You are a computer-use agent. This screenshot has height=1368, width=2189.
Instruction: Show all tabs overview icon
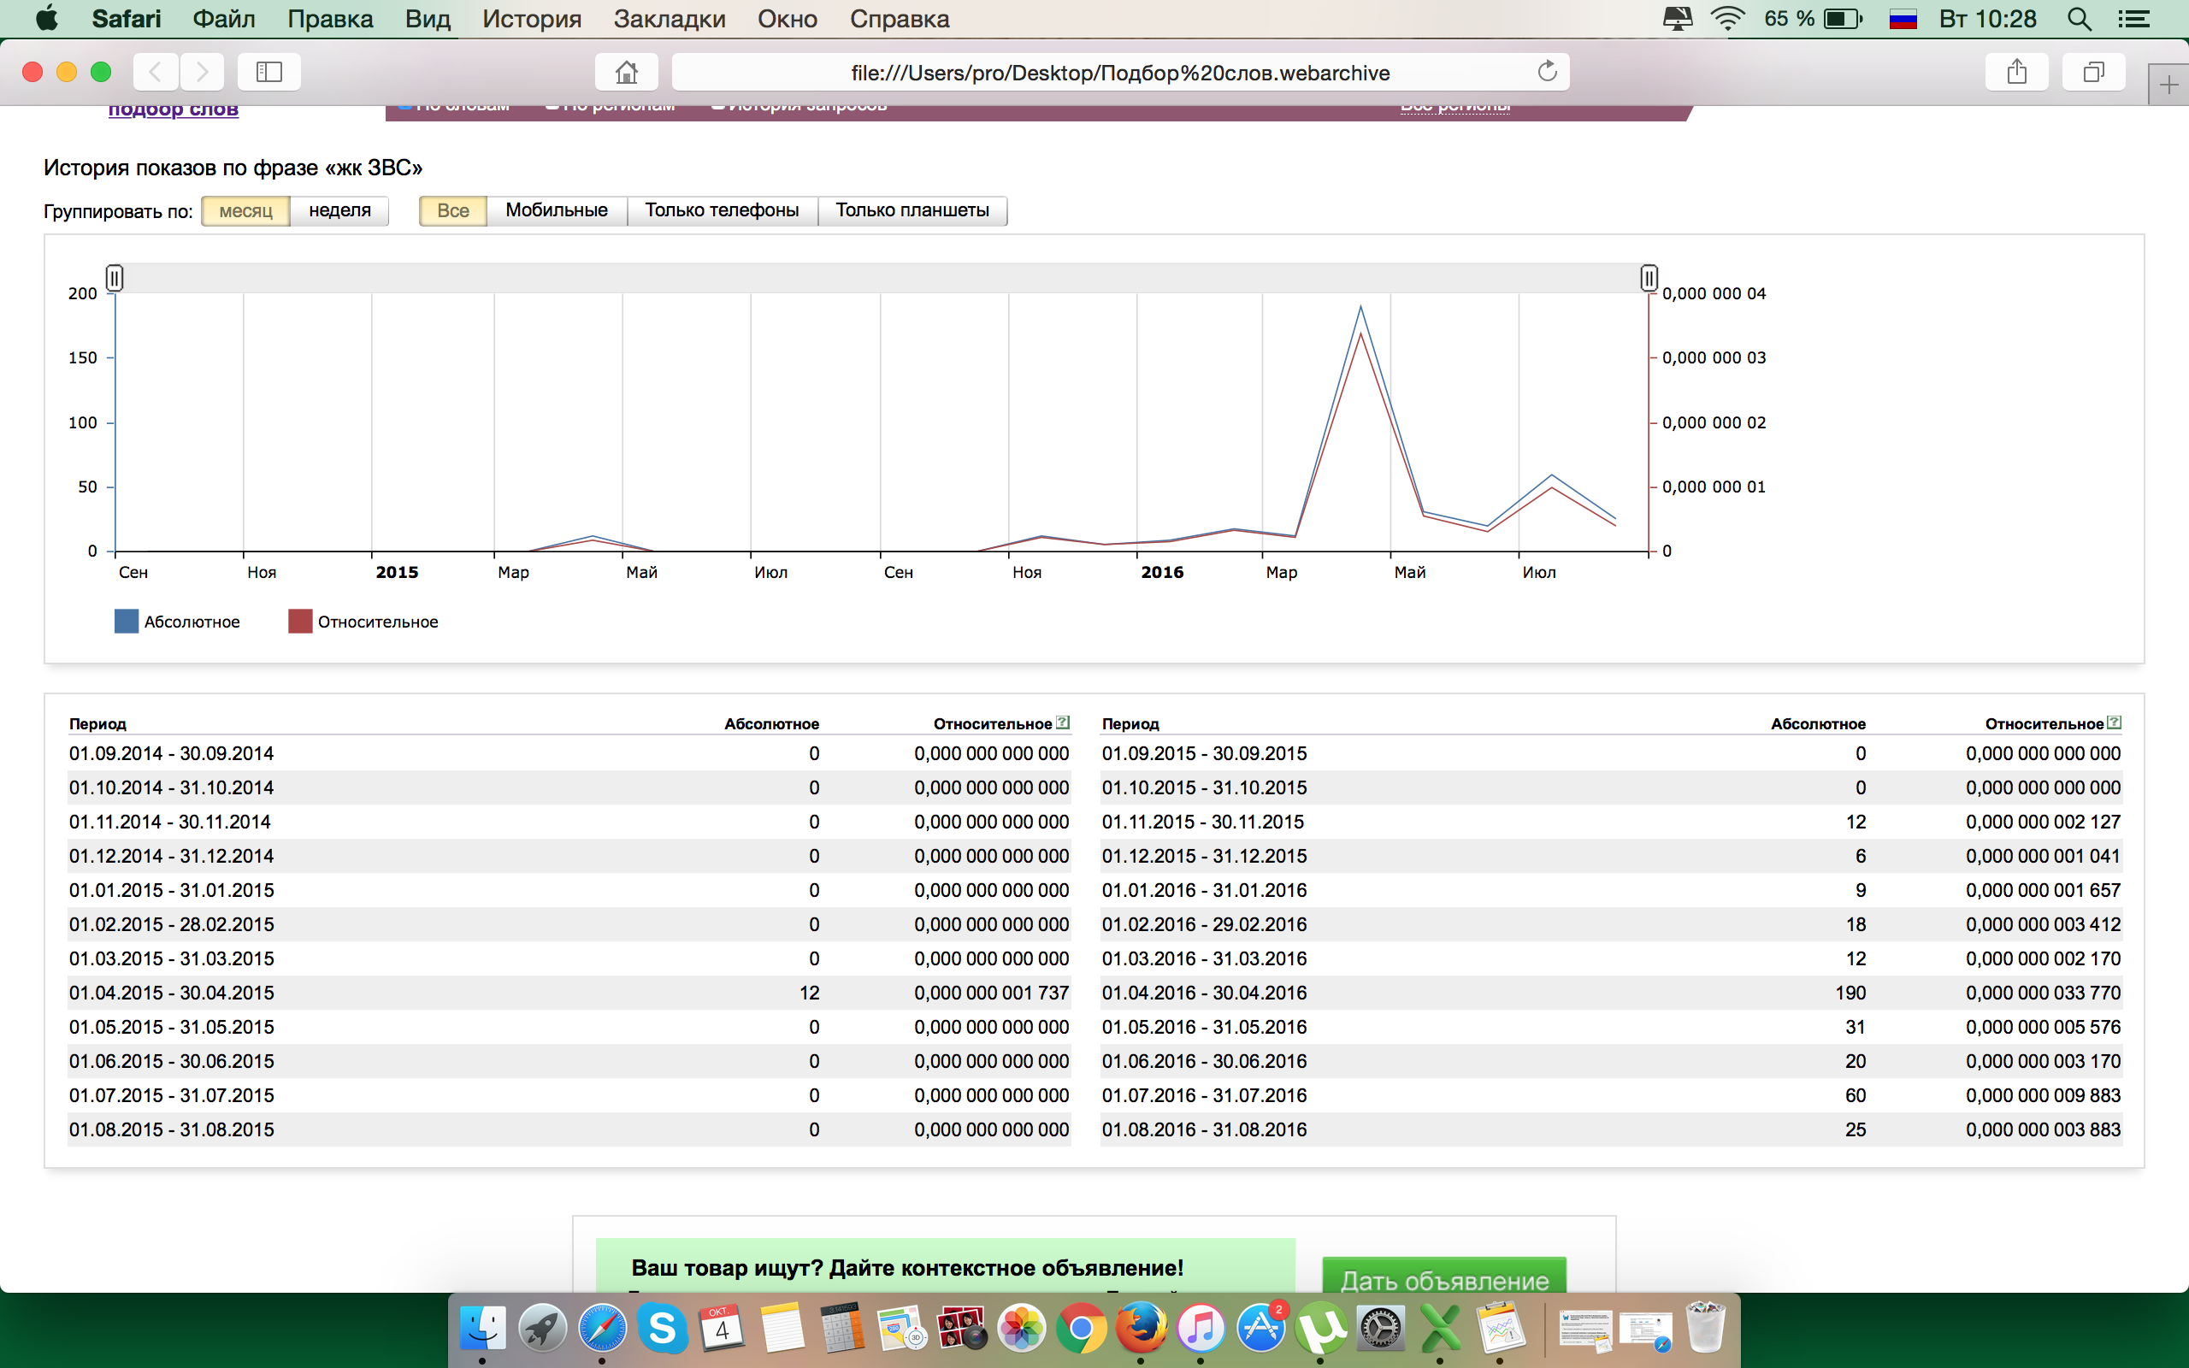[x=2093, y=72]
